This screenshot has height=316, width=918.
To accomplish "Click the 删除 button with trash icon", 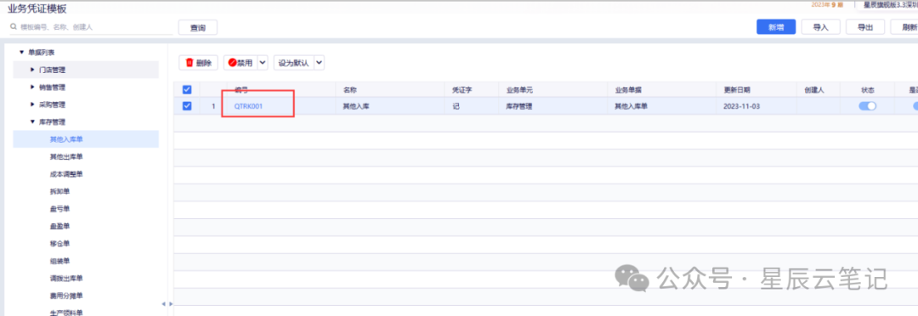I will [x=198, y=63].
